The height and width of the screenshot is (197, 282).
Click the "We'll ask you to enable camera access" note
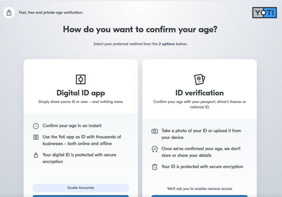click(200, 189)
